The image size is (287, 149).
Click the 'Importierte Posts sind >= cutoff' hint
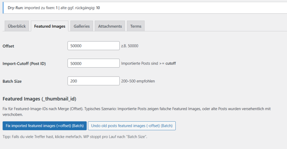pos(149,63)
